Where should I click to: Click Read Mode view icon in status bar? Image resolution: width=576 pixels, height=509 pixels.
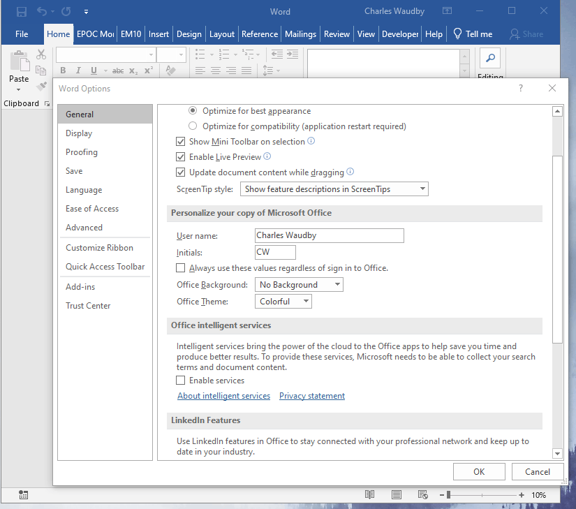(369, 494)
